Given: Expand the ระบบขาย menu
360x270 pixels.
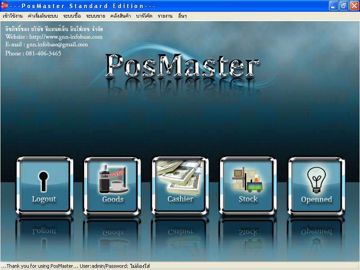Looking at the screenshot, I should (96, 16).
